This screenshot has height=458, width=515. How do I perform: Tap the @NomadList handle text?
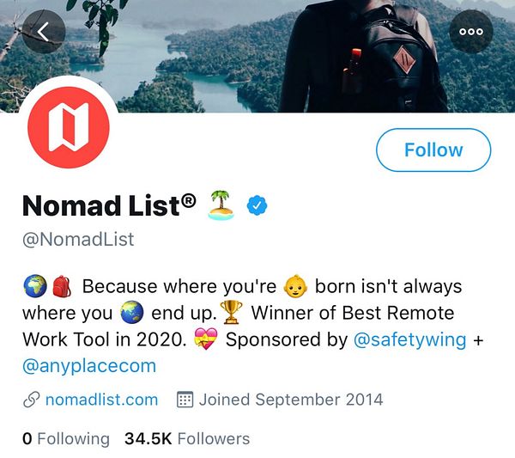click(x=78, y=240)
